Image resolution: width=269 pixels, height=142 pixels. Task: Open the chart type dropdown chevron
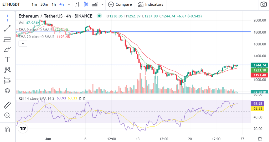[102, 4]
